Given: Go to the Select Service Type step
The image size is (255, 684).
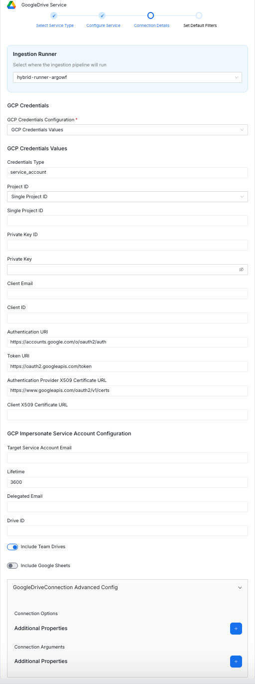Looking at the screenshot, I should pos(55,25).
